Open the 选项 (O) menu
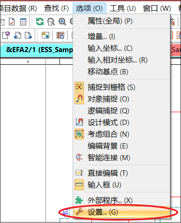 (x=90, y=8)
